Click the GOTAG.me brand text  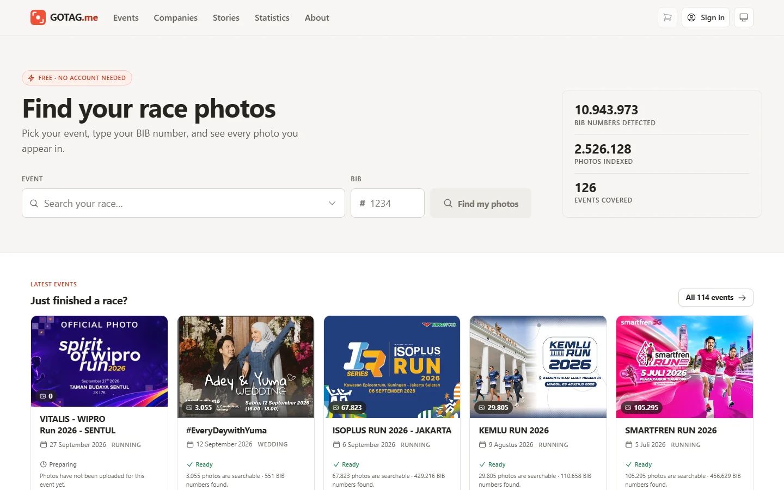74,17
